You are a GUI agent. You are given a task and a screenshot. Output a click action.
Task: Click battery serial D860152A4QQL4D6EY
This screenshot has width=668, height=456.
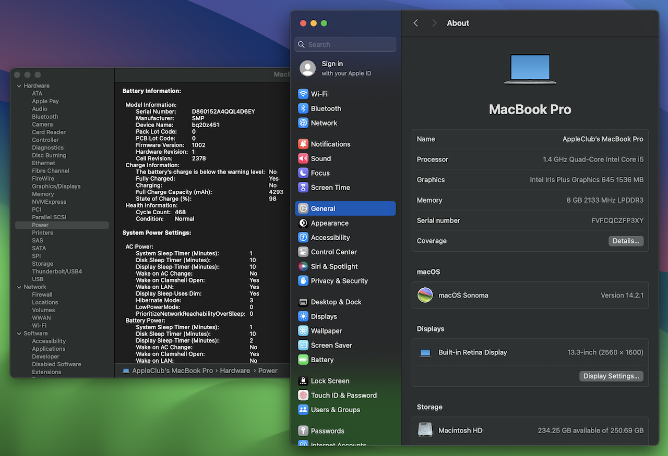click(223, 112)
